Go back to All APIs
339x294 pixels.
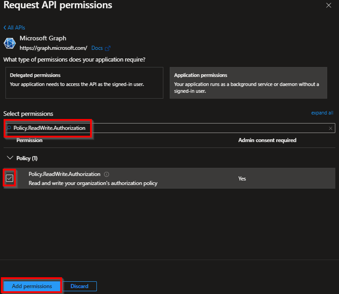(x=14, y=28)
